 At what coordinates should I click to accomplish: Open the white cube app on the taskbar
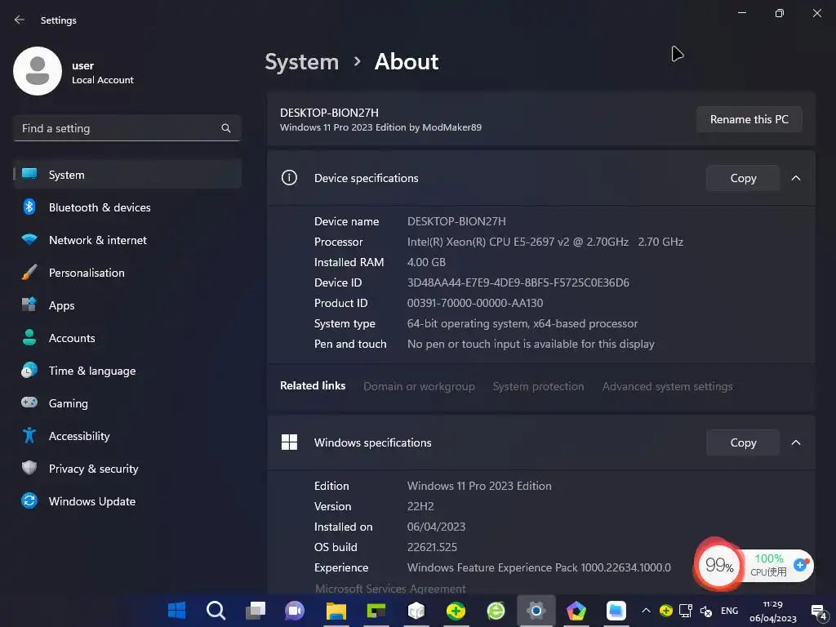(x=416, y=611)
